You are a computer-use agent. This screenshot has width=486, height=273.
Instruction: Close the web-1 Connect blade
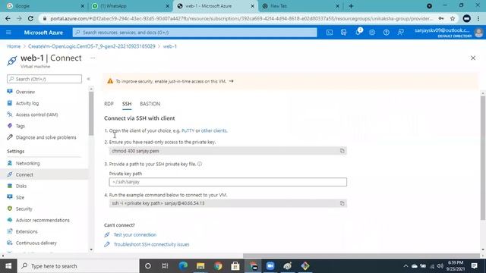[x=473, y=58]
